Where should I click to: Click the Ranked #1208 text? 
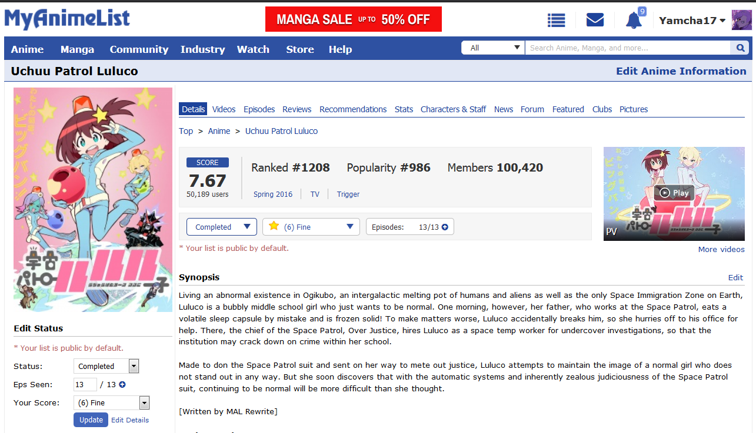(291, 167)
